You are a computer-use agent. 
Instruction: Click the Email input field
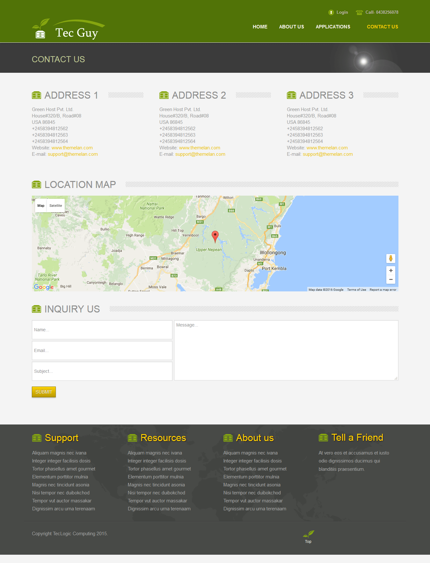tap(102, 350)
